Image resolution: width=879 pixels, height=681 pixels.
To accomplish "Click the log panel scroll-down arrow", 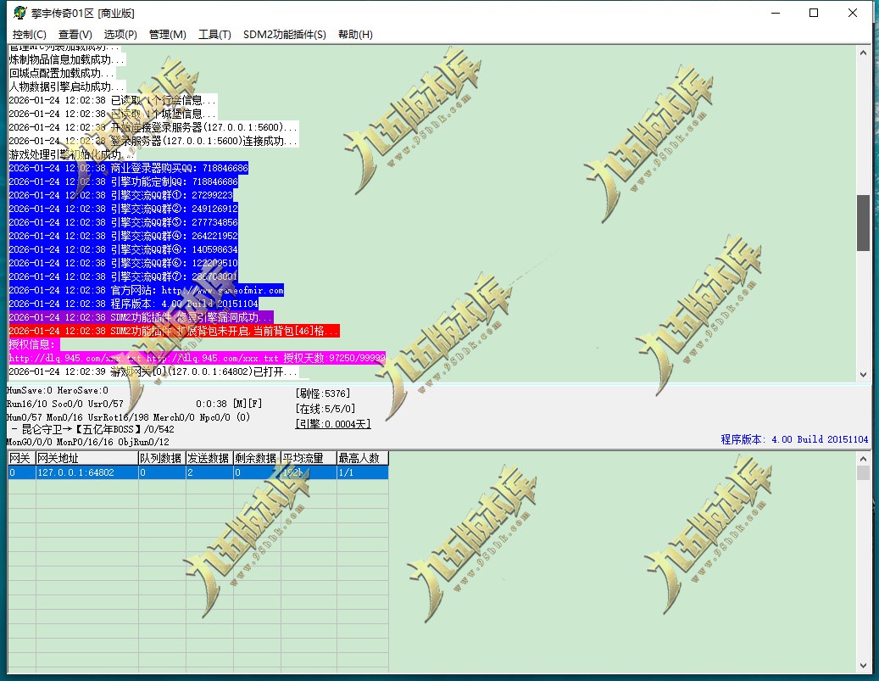I will [863, 375].
